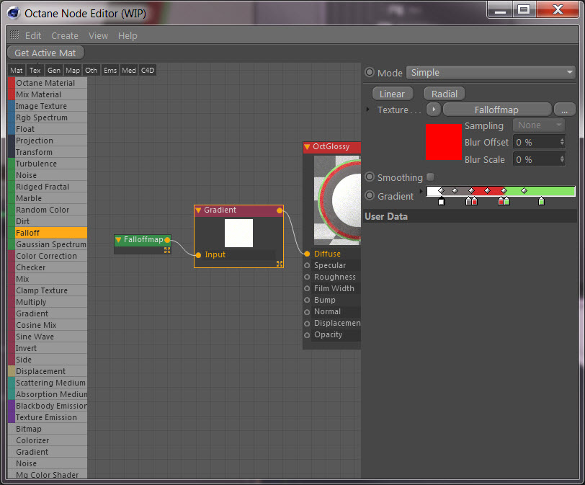
Task: Click the Diffuse port on OctGlossy
Action: tap(307, 254)
